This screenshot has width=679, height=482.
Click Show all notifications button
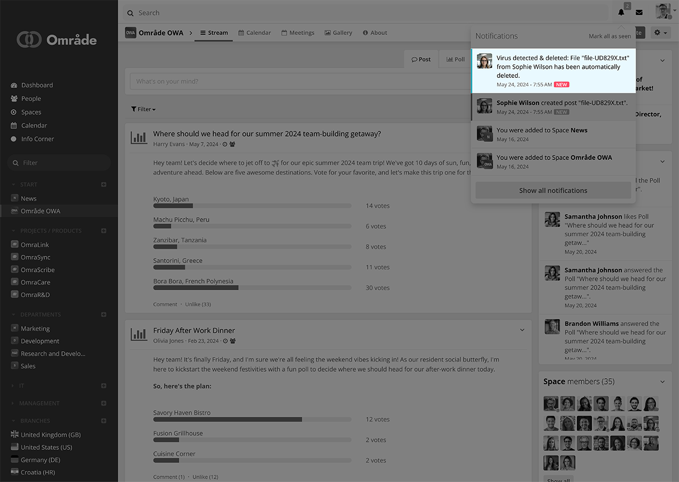pyautogui.click(x=553, y=191)
